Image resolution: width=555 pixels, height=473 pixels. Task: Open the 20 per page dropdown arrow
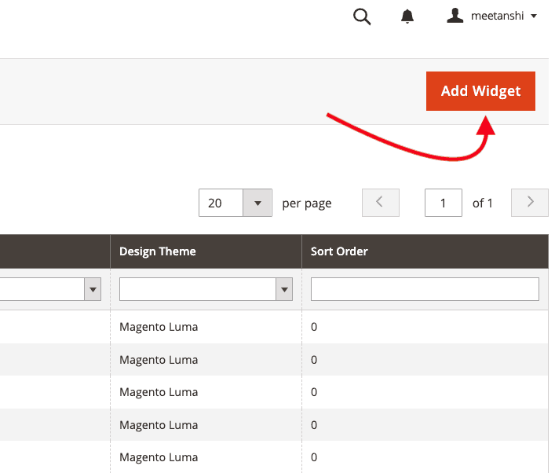(257, 203)
